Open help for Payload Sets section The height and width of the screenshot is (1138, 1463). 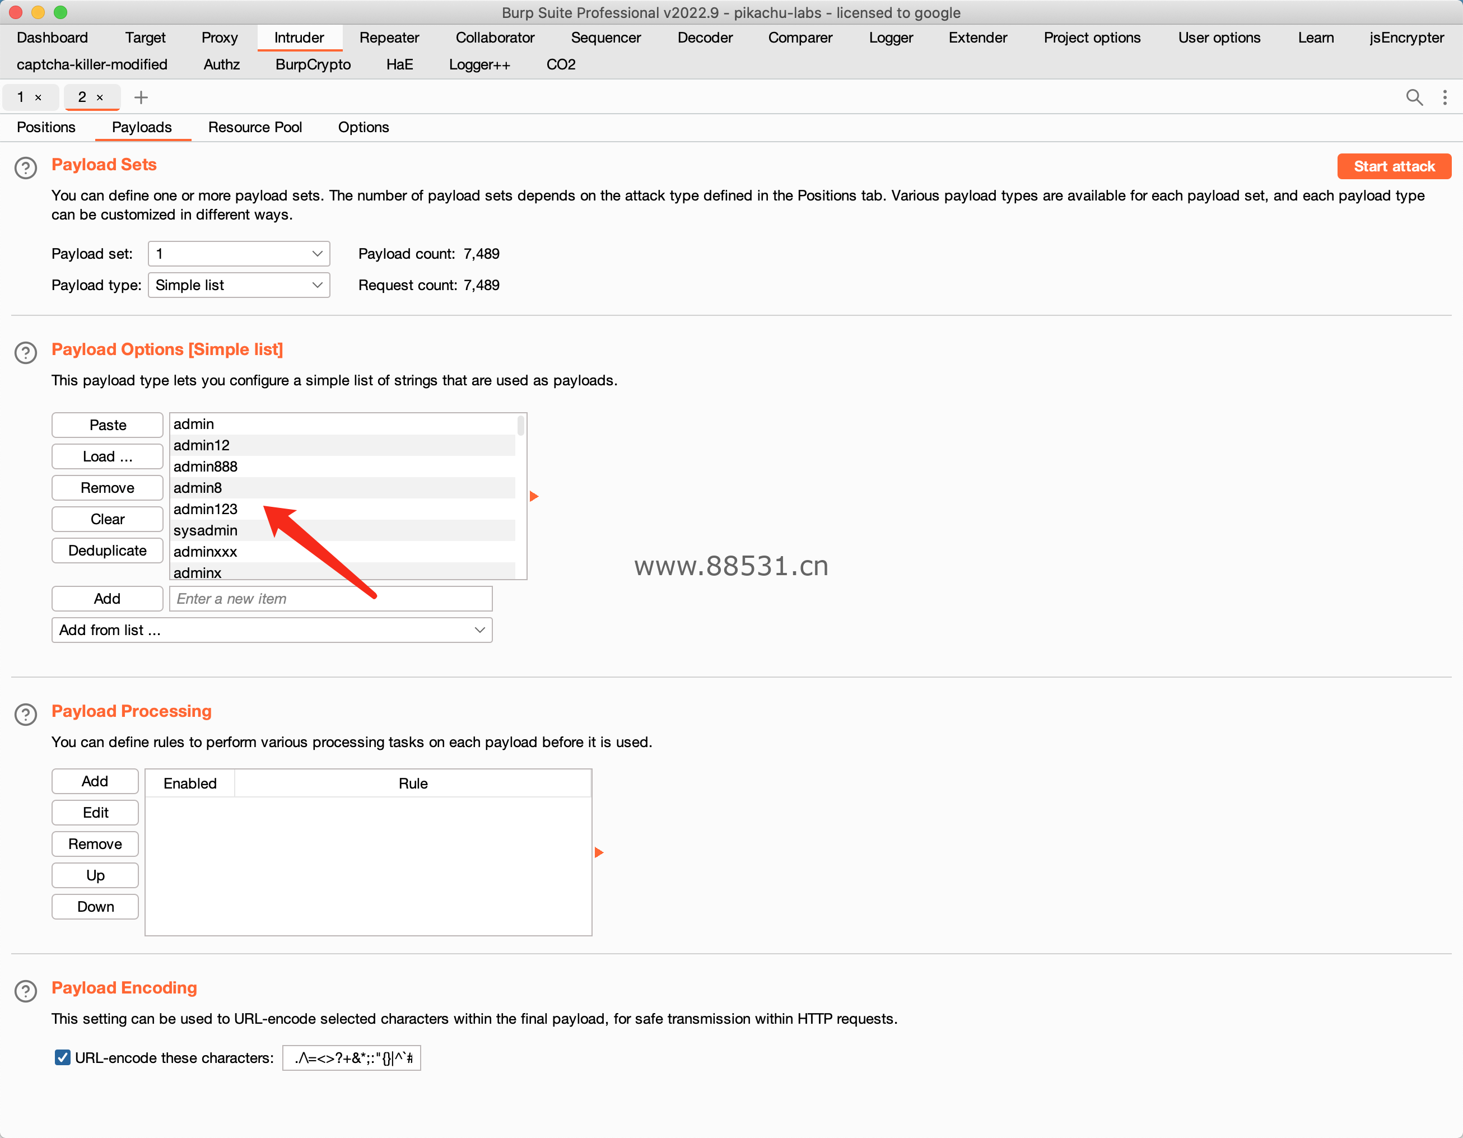pos(25,167)
